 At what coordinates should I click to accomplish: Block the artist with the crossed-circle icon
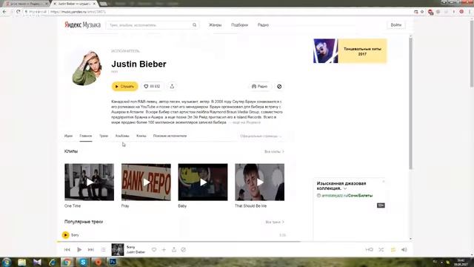(279, 87)
